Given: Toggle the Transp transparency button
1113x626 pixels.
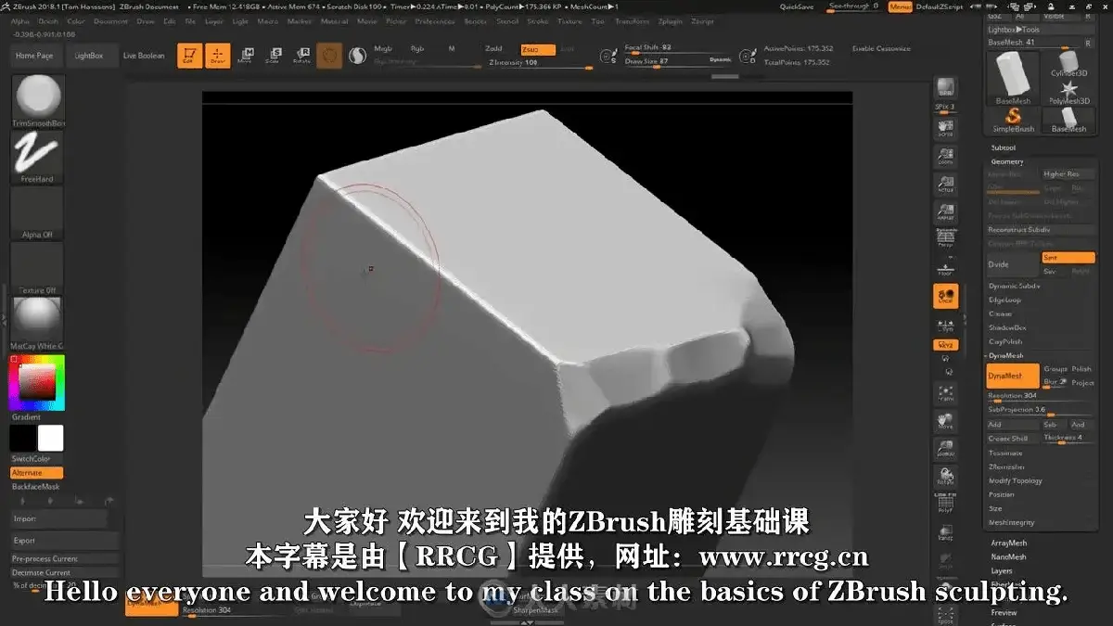Looking at the screenshot, I should click(x=946, y=531).
